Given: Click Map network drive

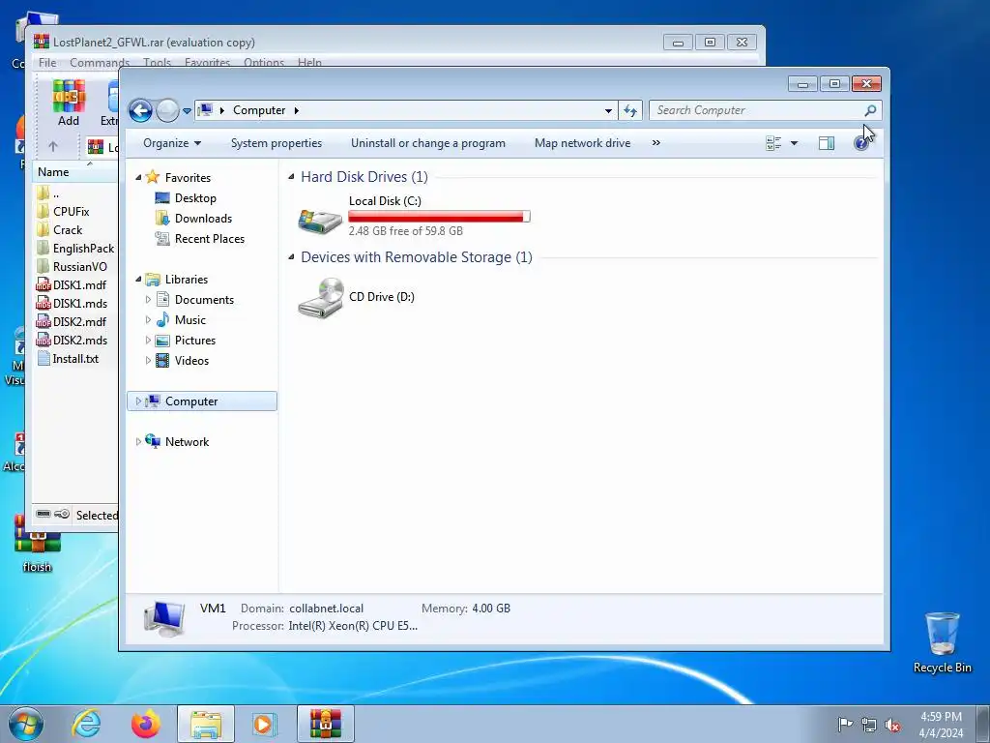Looking at the screenshot, I should (x=582, y=143).
